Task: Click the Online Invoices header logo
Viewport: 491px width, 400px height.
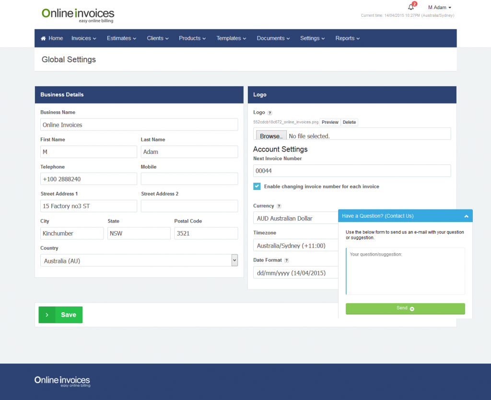Action: 78,15
